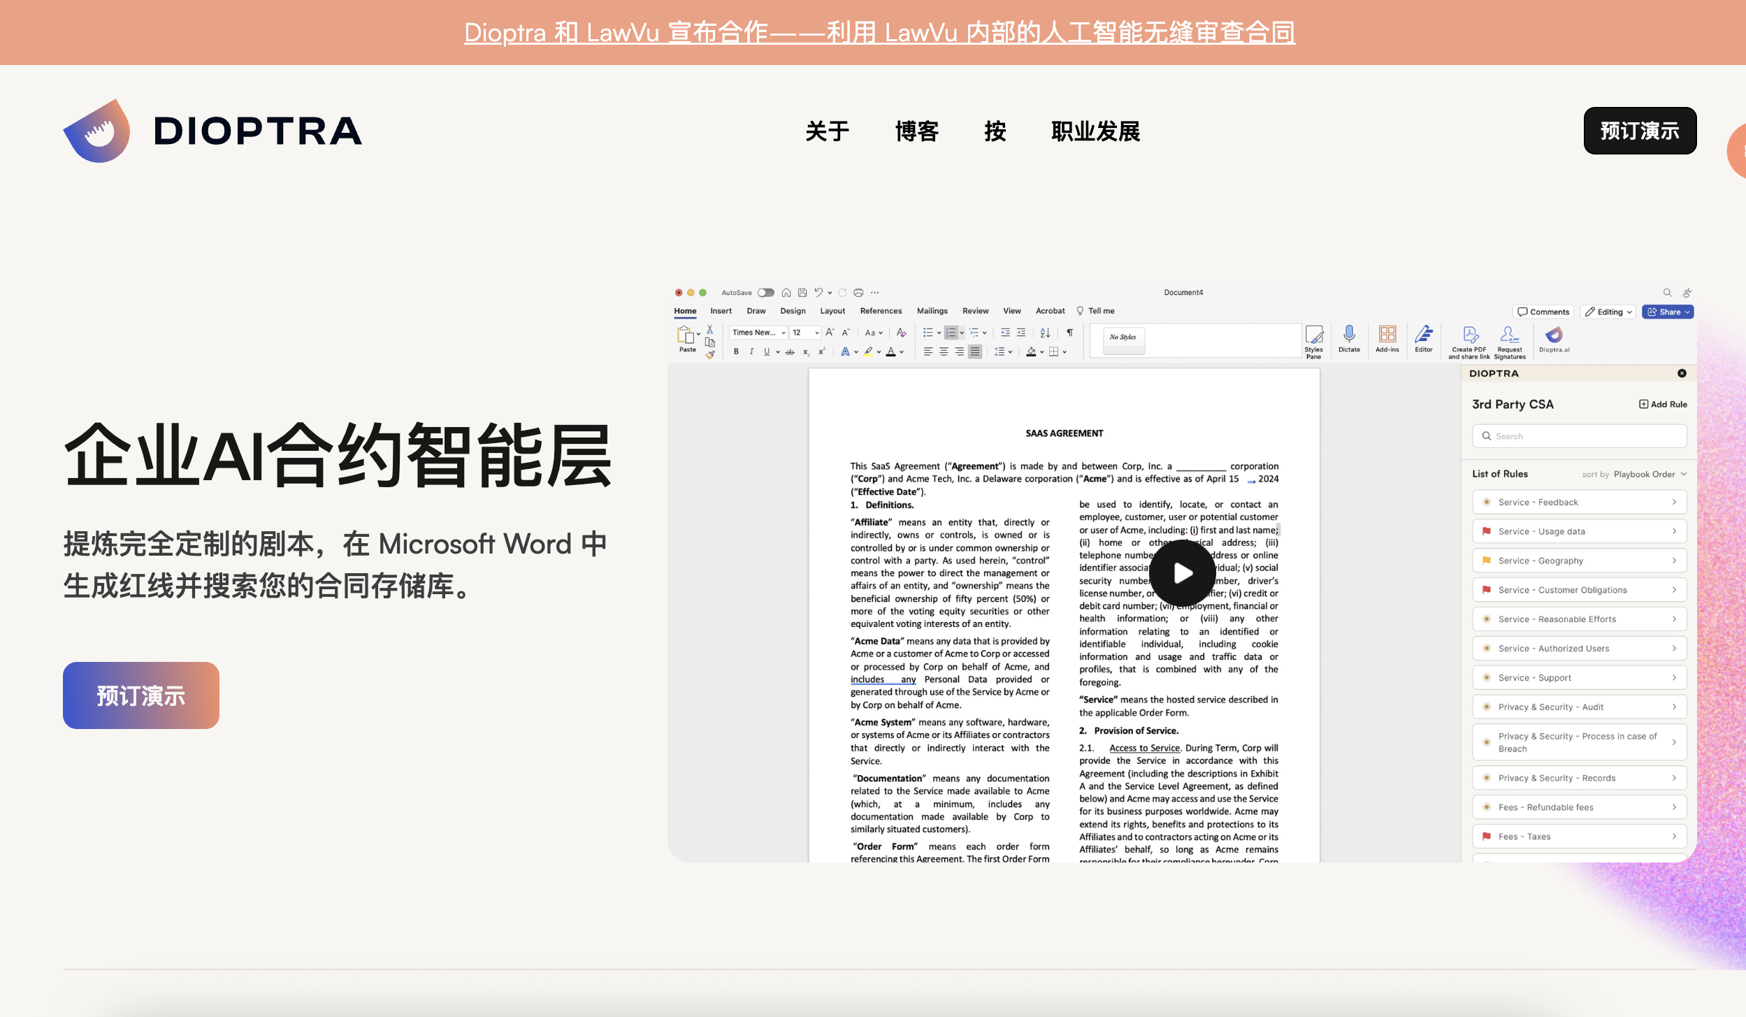
Task: Click the 关于 navigation link
Action: [x=827, y=131]
